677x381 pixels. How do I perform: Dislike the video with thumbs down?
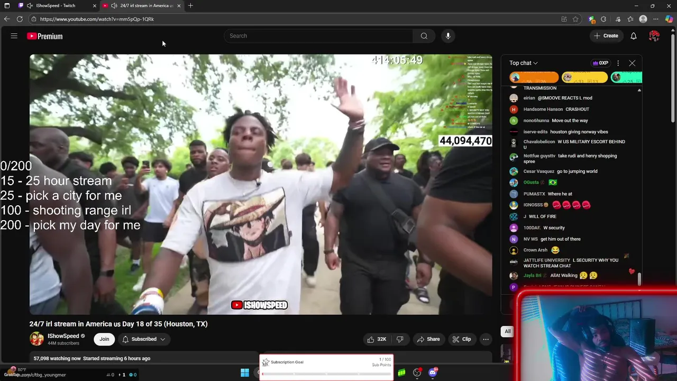click(x=400, y=339)
